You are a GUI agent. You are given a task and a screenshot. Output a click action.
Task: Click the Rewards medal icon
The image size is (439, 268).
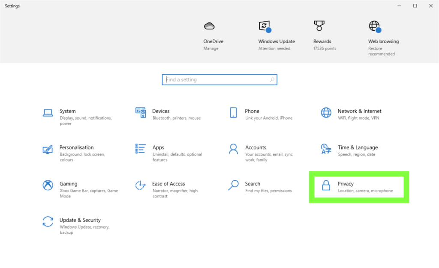(x=319, y=26)
